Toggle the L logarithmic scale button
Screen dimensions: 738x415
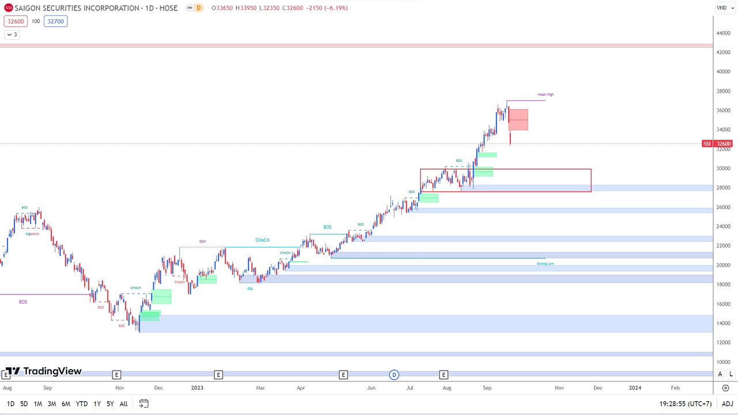731,374
